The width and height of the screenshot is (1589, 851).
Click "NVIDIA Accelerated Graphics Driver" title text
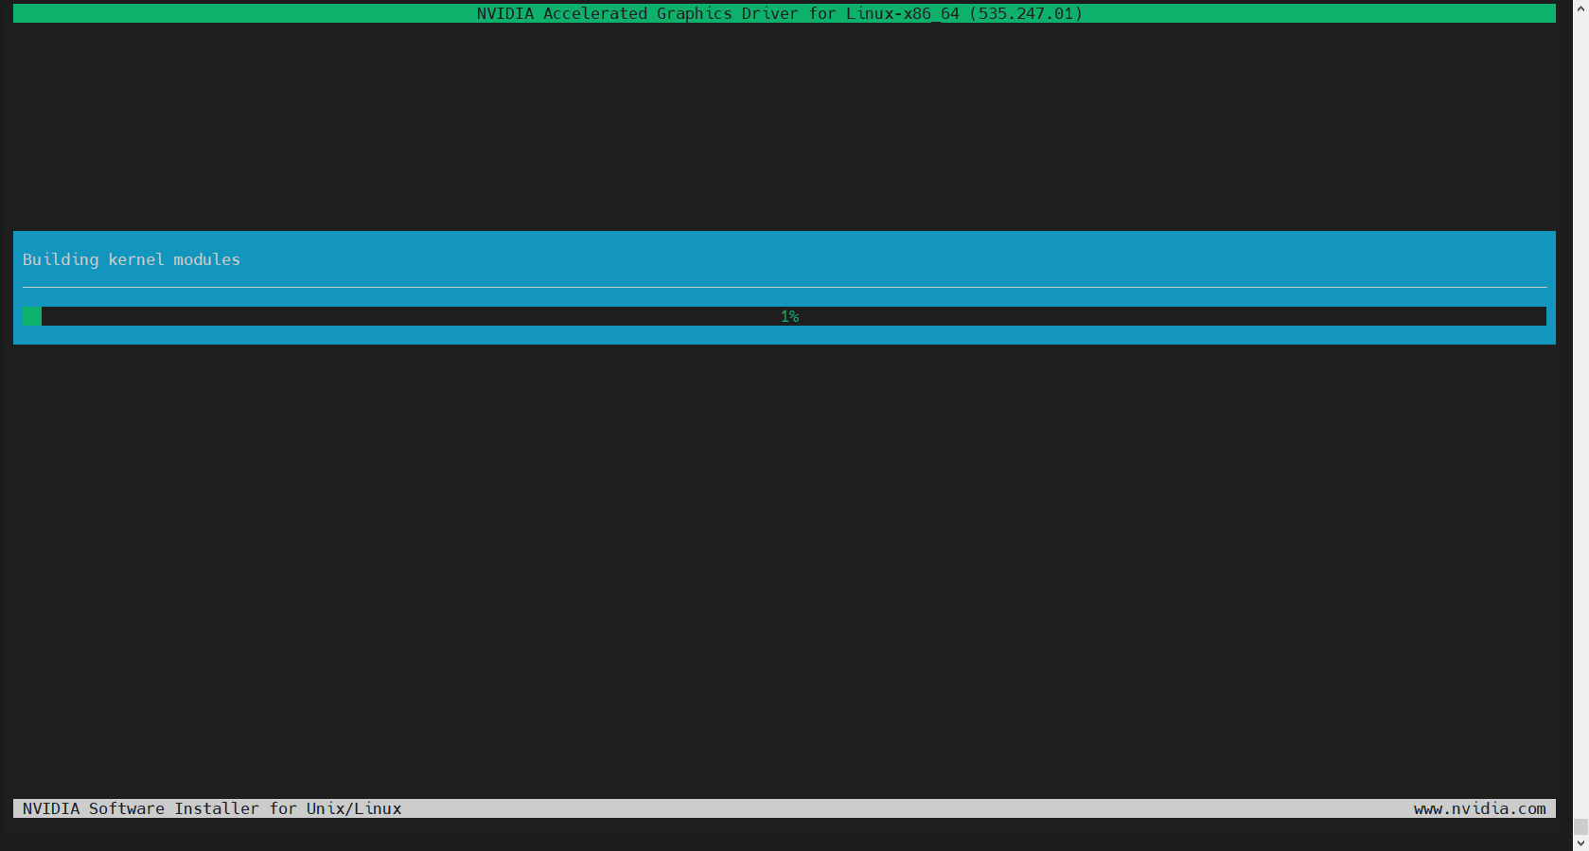click(639, 13)
